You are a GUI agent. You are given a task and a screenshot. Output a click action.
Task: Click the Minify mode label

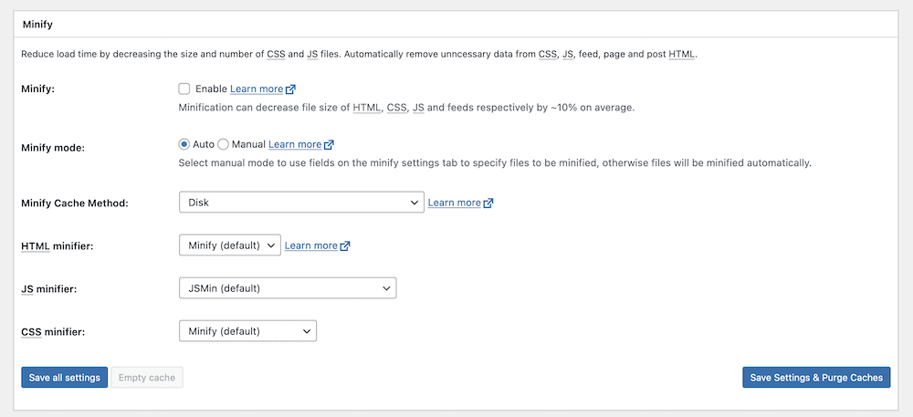(x=53, y=148)
